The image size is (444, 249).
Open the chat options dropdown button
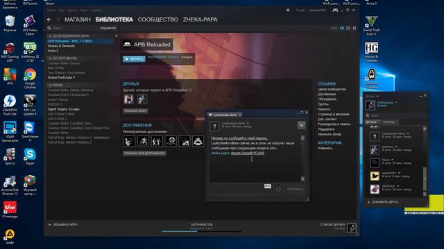click(301, 125)
